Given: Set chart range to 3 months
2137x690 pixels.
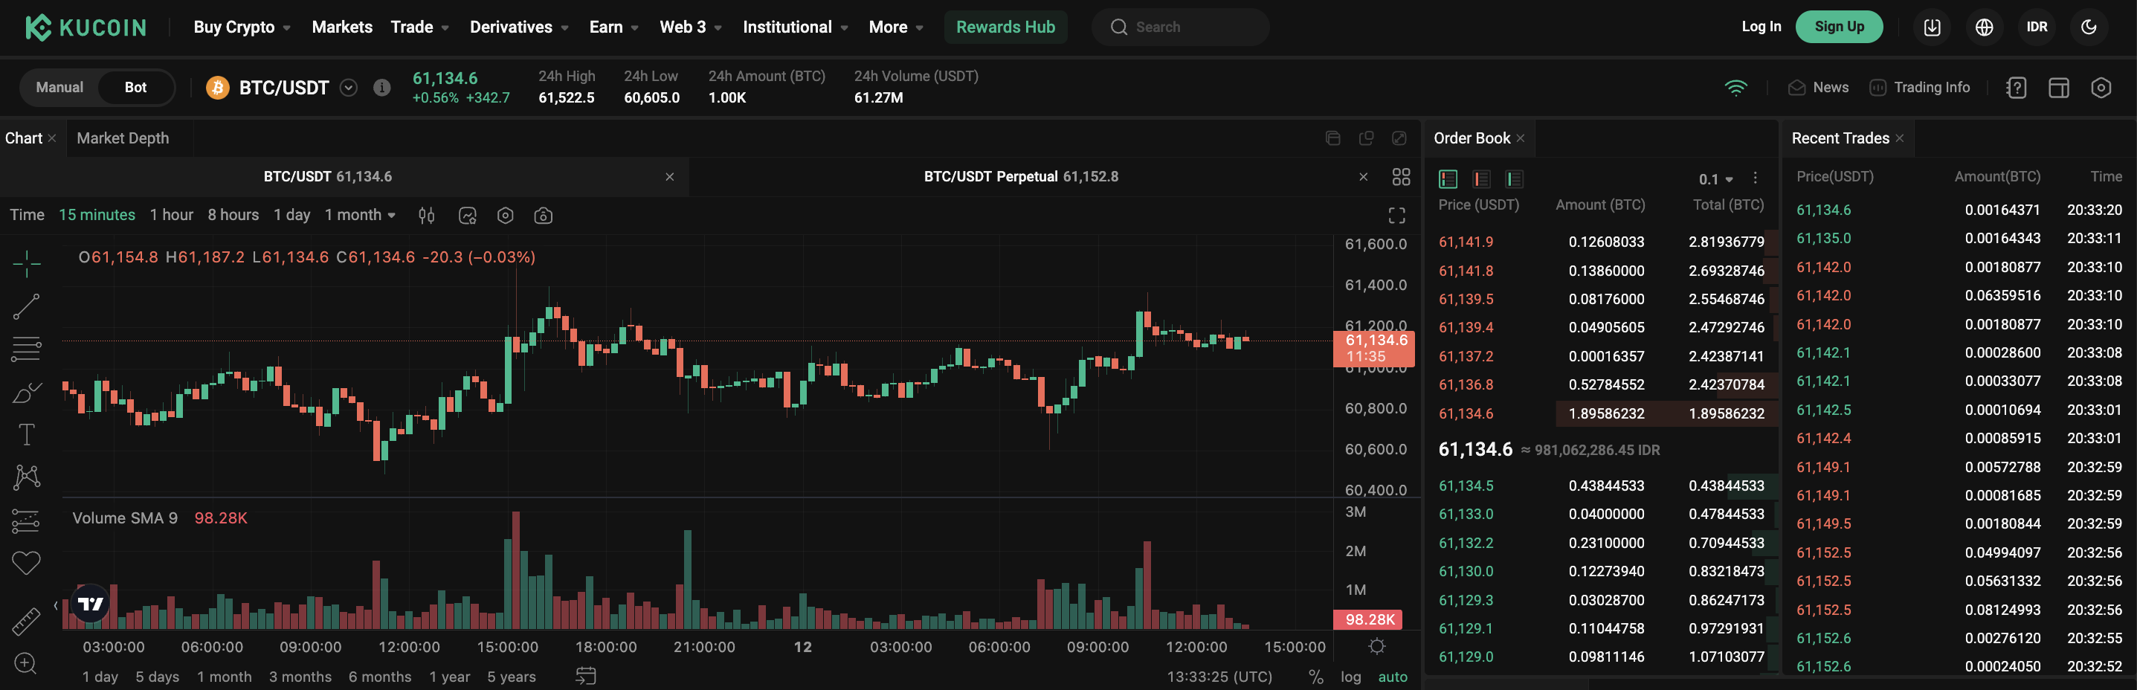Looking at the screenshot, I should tap(300, 677).
